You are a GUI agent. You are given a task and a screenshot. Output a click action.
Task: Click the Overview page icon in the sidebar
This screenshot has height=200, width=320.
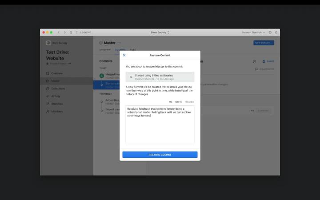[x=48, y=73]
